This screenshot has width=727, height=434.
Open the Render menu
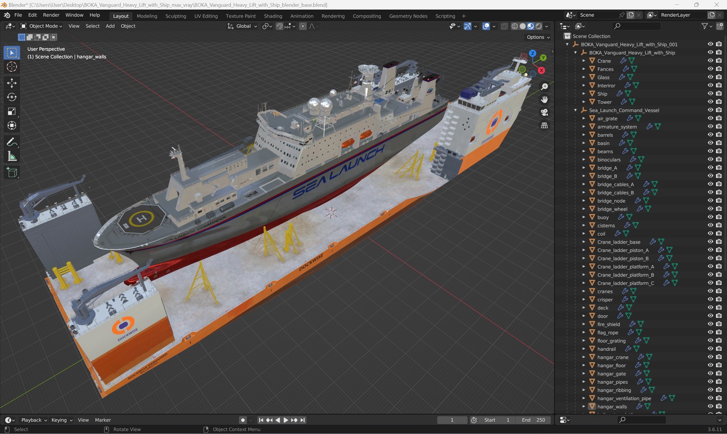tap(51, 15)
